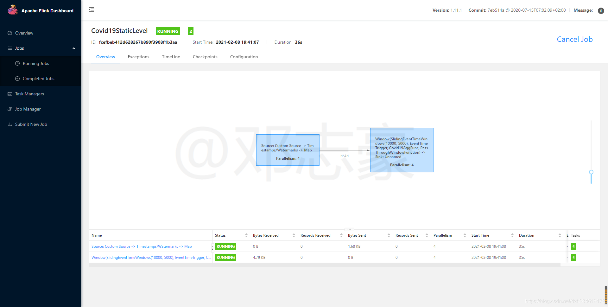Viewport: 608px width, 307px height.
Task: Sort table by Duration column
Action: click(x=560, y=235)
